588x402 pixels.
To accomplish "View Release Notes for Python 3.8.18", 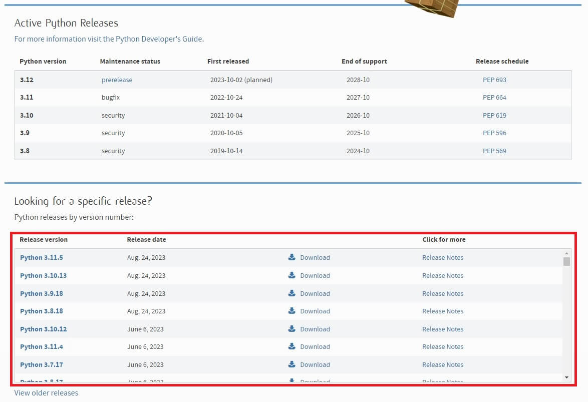I will tap(442, 311).
